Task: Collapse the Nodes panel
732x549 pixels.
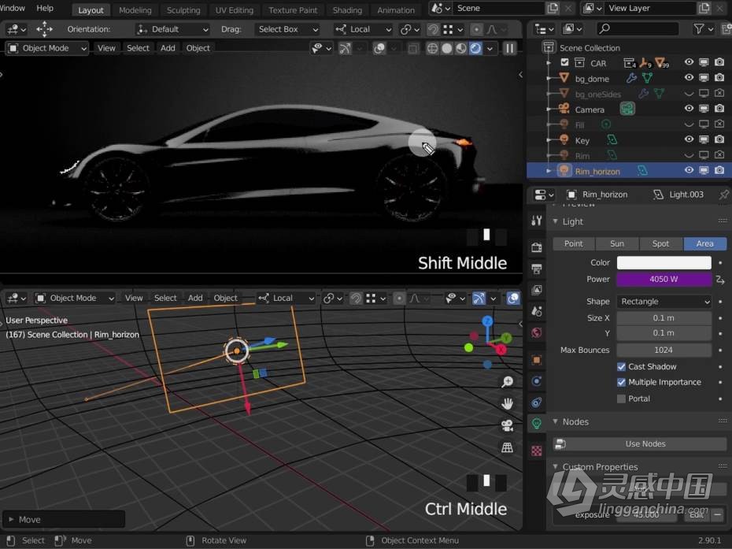Action: (x=556, y=421)
